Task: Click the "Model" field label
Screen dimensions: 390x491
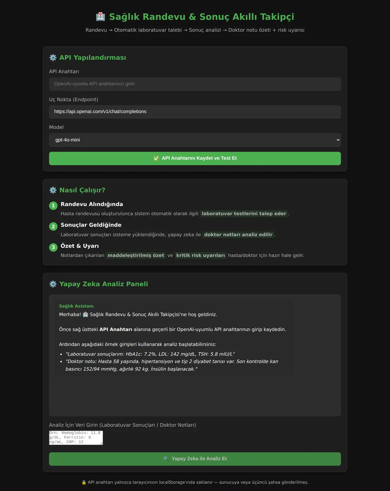Action: (56, 127)
